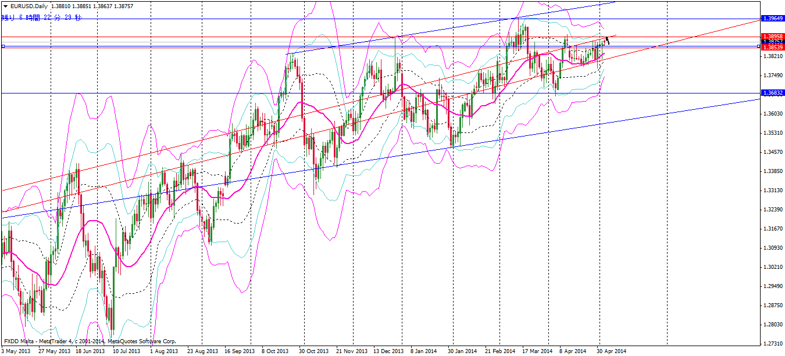Click the 21 Feb 2014 date label
Screen dimensions: 785x356
tap(499, 351)
